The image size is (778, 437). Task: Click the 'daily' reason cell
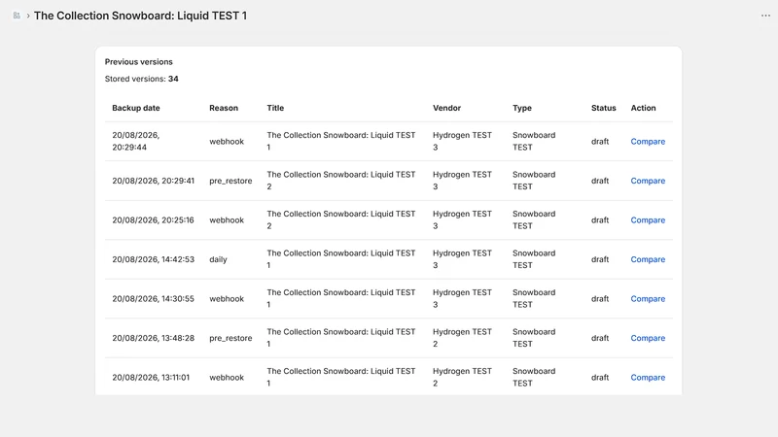[x=218, y=259]
